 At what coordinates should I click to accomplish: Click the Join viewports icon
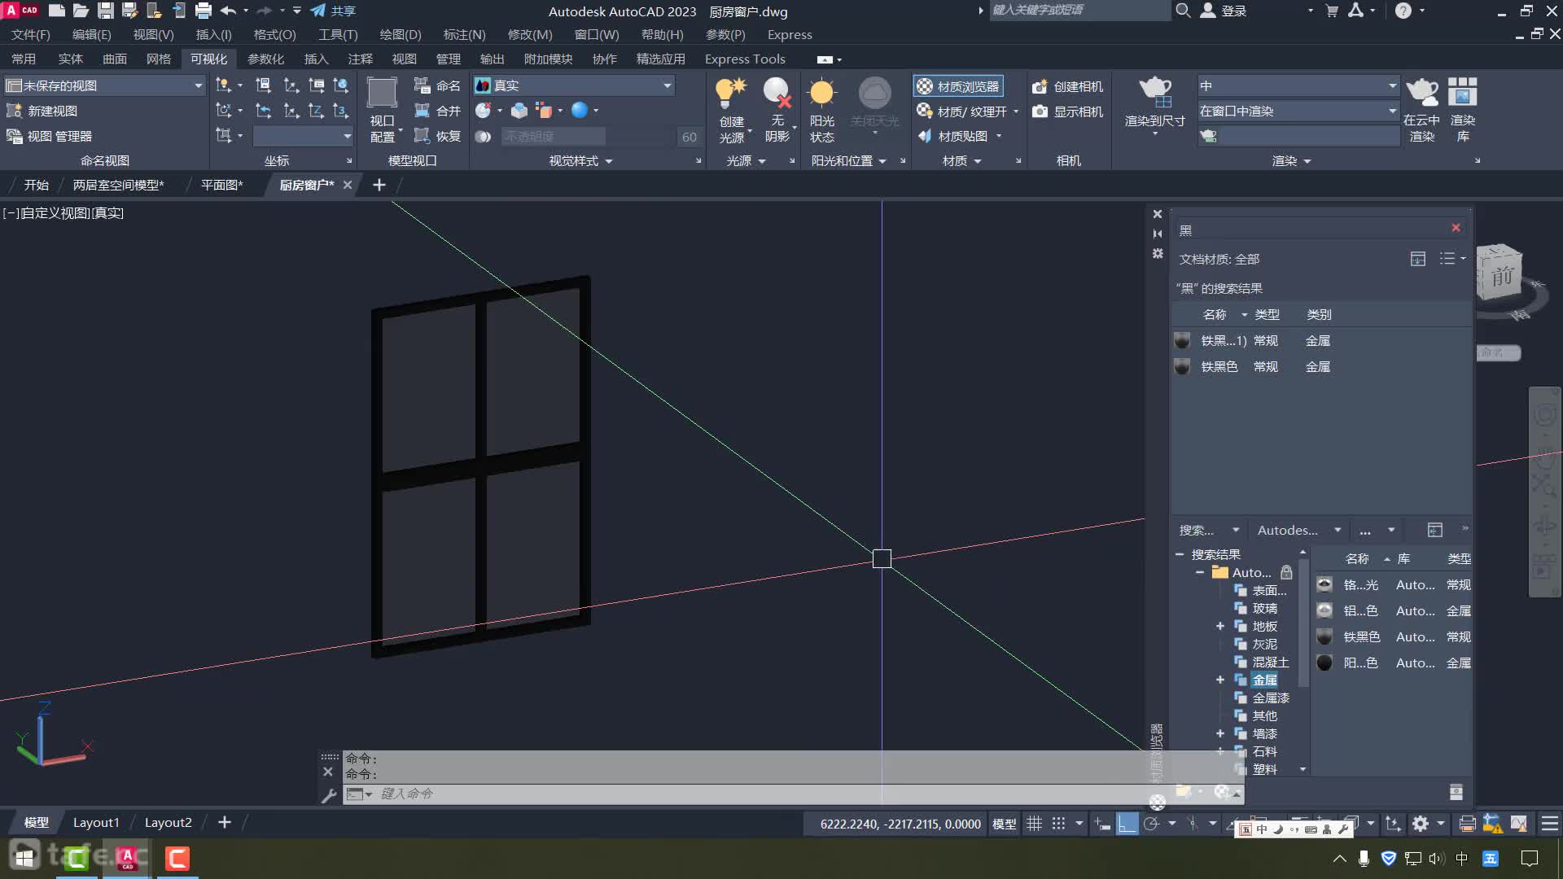(422, 111)
